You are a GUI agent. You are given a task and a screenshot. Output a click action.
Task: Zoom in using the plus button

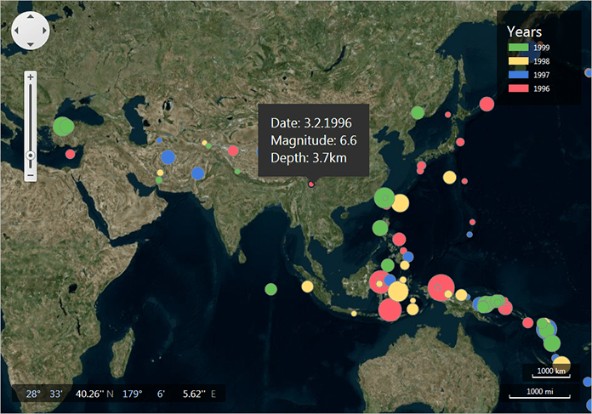point(31,77)
